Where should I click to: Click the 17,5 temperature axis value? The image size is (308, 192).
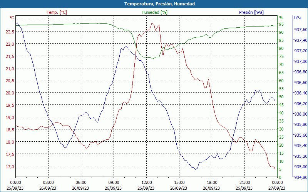10,154
